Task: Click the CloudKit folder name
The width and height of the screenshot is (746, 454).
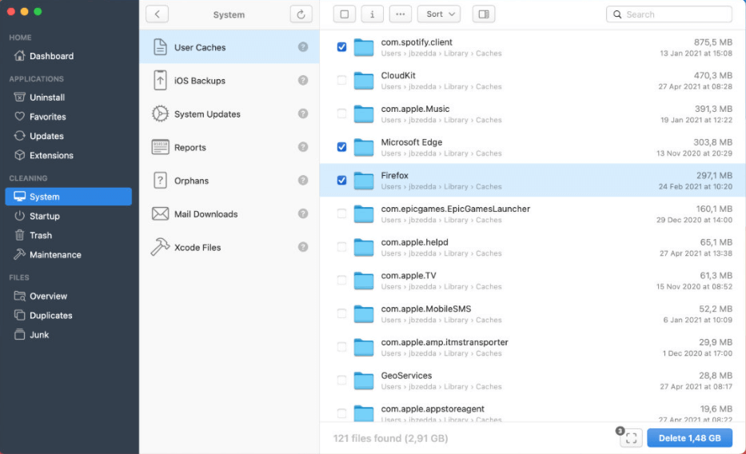Action: (x=398, y=76)
